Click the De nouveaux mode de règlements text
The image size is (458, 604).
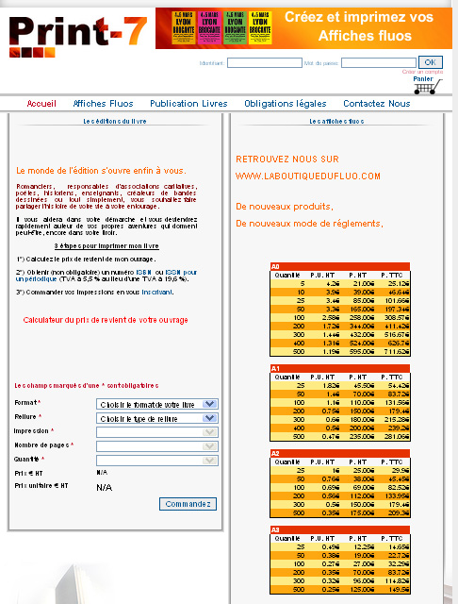pyautogui.click(x=309, y=224)
